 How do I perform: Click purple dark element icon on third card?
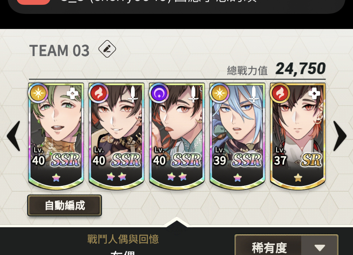(159, 93)
